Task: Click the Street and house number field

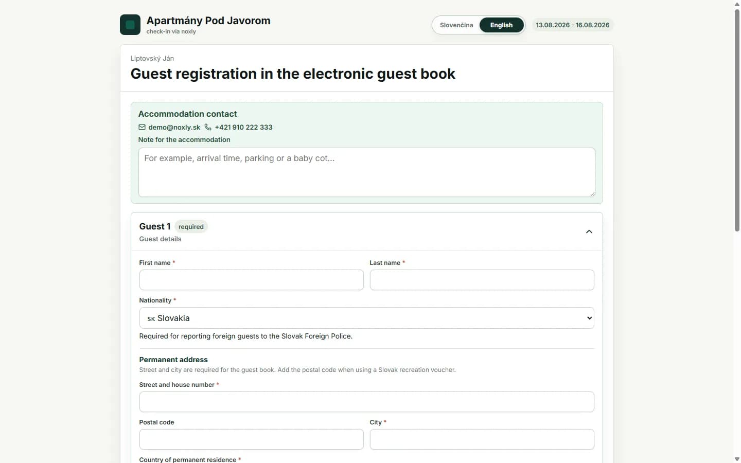Action: [x=367, y=402]
